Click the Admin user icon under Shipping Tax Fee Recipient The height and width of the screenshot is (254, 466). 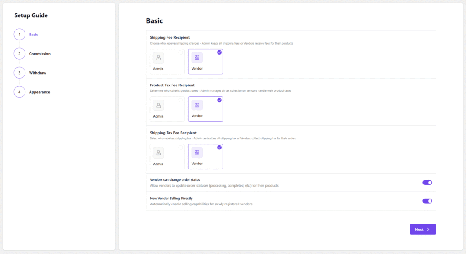click(x=158, y=153)
